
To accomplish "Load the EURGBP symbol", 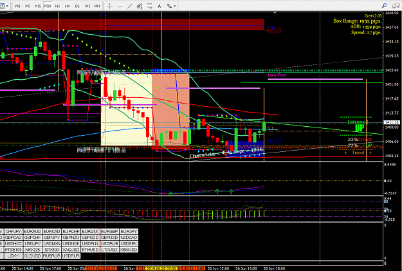I will (x=109, y=232).
